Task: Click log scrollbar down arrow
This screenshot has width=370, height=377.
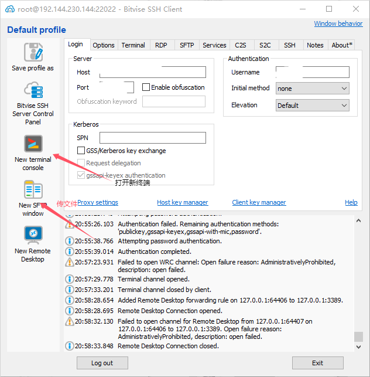Action: click(x=358, y=347)
